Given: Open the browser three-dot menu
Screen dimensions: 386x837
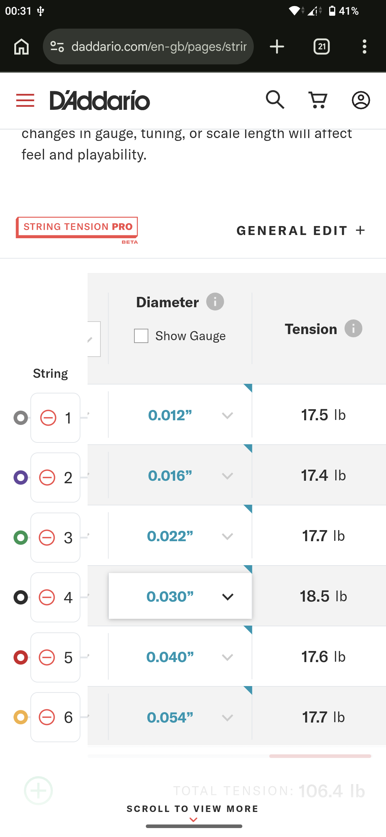Looking at the screenshot, I should coord(365,46).
